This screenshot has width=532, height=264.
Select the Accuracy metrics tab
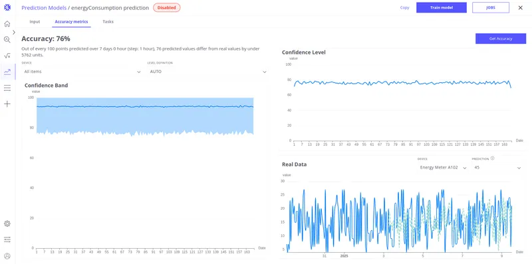[x=71, y=22]
